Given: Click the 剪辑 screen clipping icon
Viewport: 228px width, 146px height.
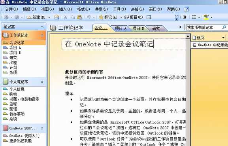Looking at the screenshot, I should 126,17.
